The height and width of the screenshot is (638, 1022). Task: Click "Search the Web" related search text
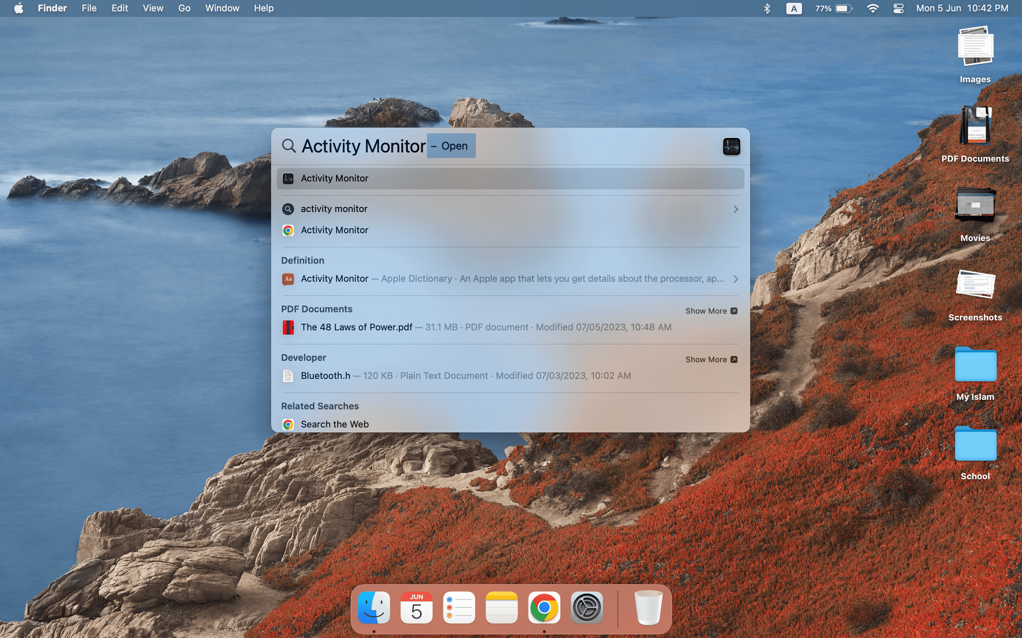(x=335, y=425)
